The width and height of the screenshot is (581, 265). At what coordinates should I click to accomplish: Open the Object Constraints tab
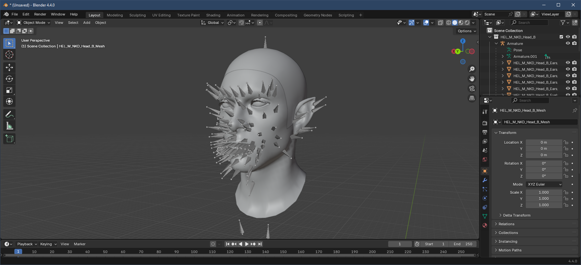485,207
